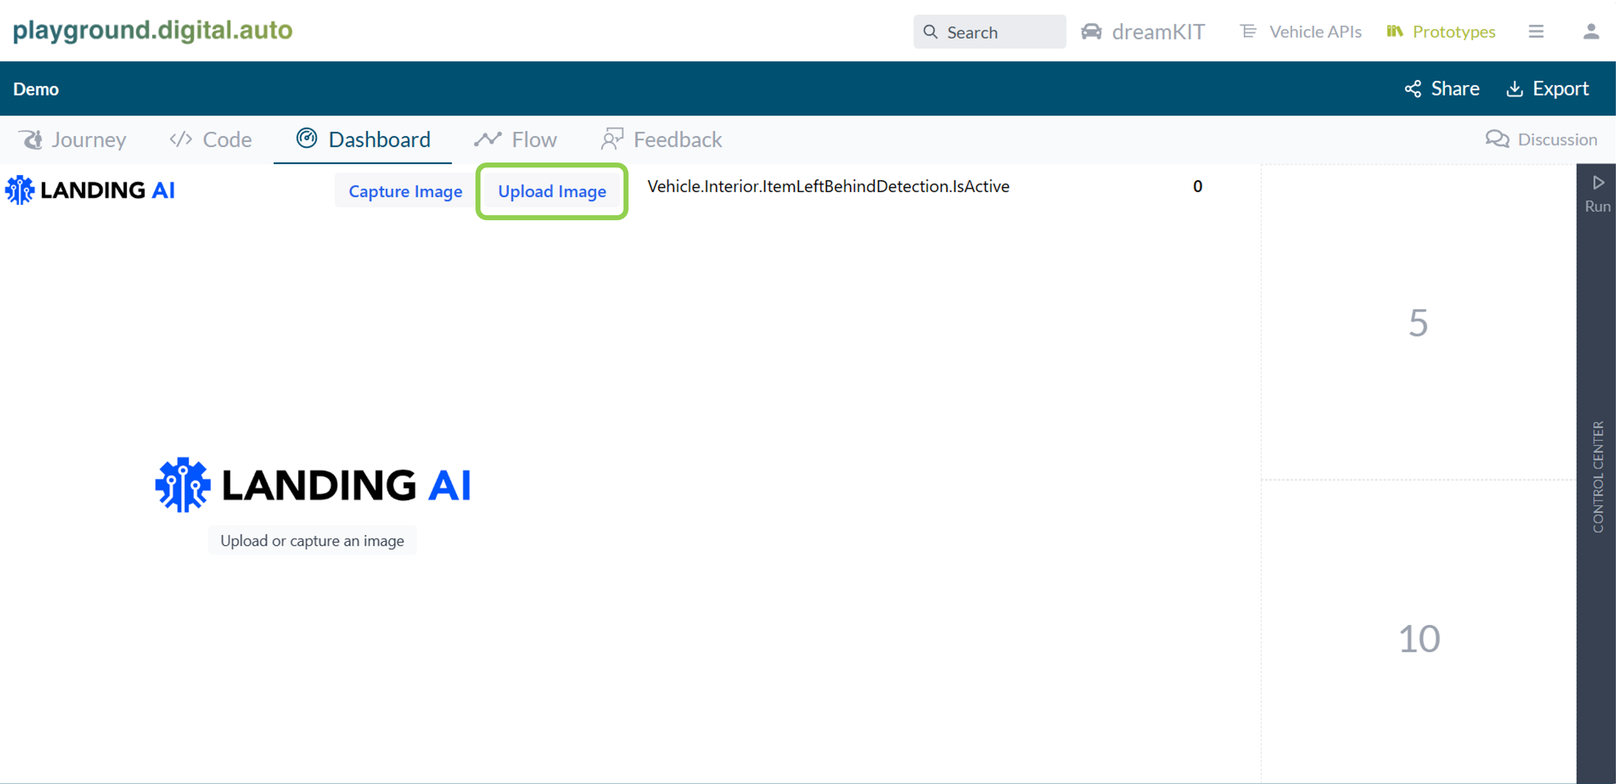
Task: Select the dreamKIT car icon
Action: tap(1092, 31)
